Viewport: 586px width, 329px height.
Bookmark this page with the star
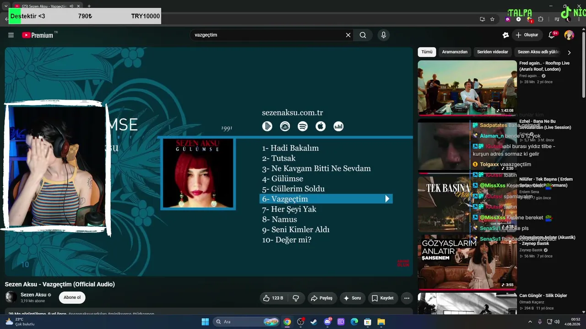(x=492, y=19)
